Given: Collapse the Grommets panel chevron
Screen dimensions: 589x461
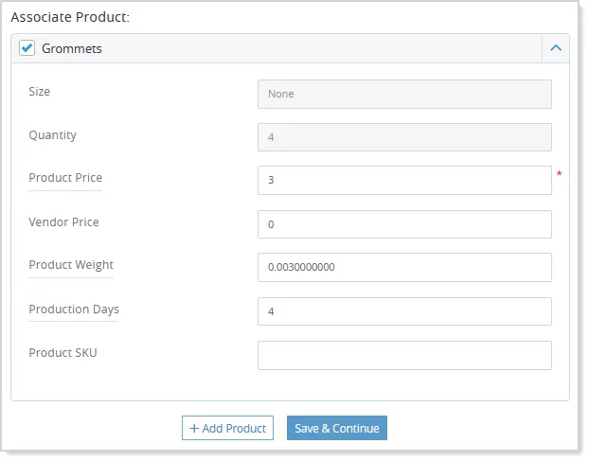Looking at the screenshot, I should [556, 48].
